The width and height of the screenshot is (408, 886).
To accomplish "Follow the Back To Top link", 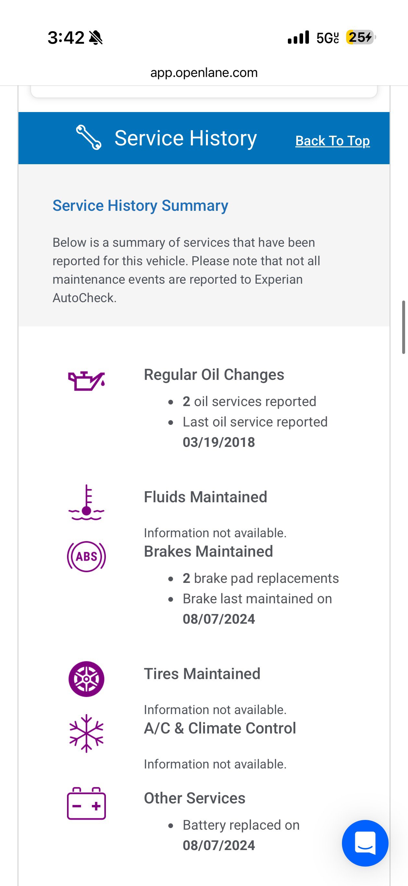I will coord(333,141).
